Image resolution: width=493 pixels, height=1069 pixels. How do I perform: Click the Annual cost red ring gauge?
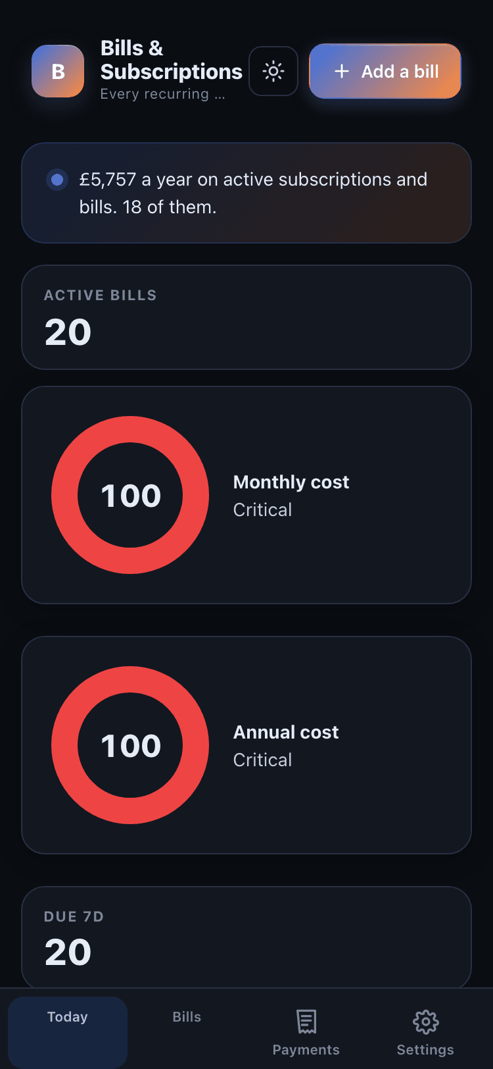[x=130, y=745]
